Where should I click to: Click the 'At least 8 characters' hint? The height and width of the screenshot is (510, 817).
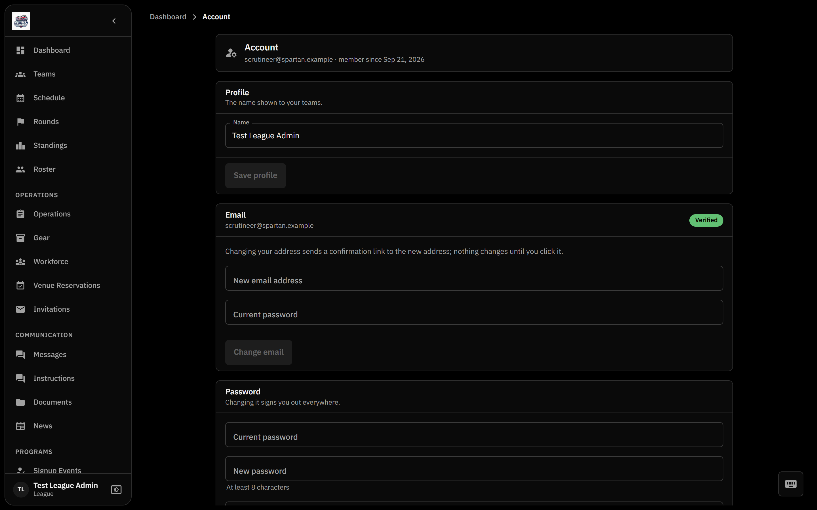click(x=258, y=487)
